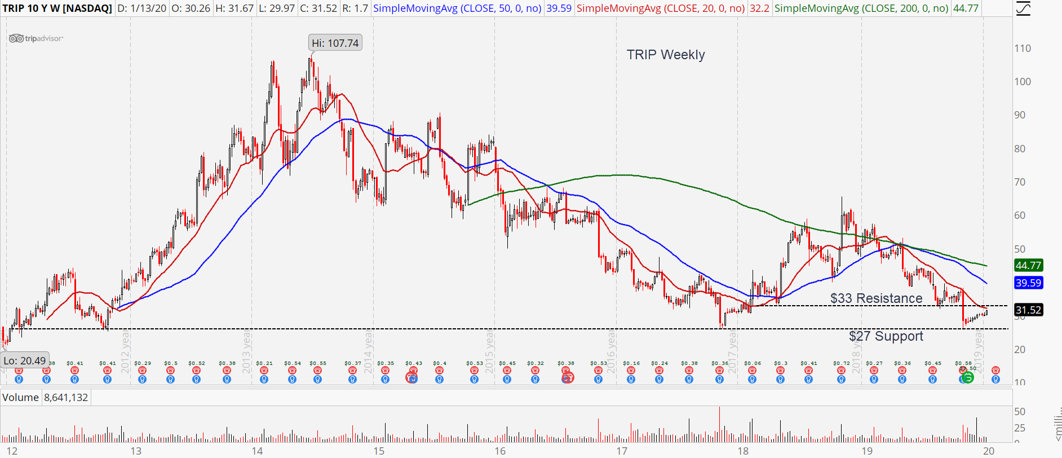Click the blue lightbulb icon under $0.21

[x=264, y=380]
